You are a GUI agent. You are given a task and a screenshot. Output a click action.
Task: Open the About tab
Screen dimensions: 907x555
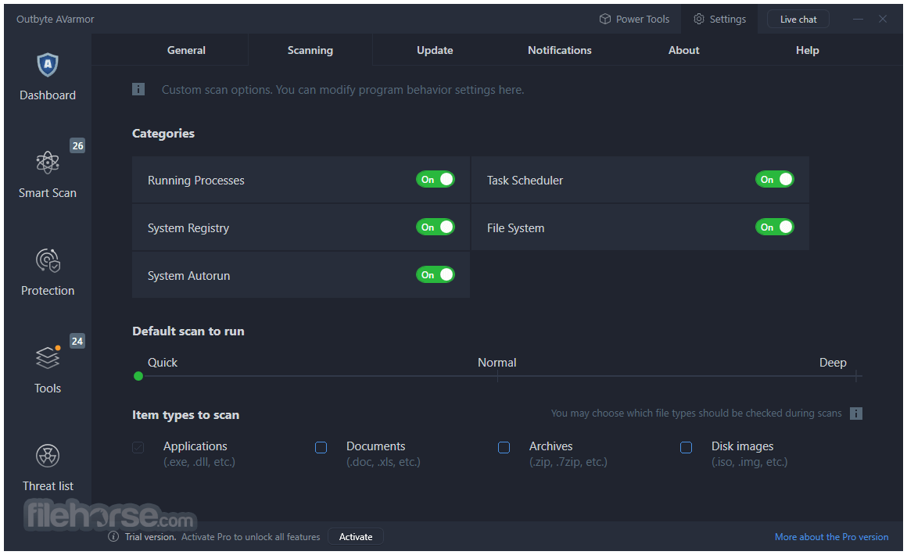coord(683,50)
